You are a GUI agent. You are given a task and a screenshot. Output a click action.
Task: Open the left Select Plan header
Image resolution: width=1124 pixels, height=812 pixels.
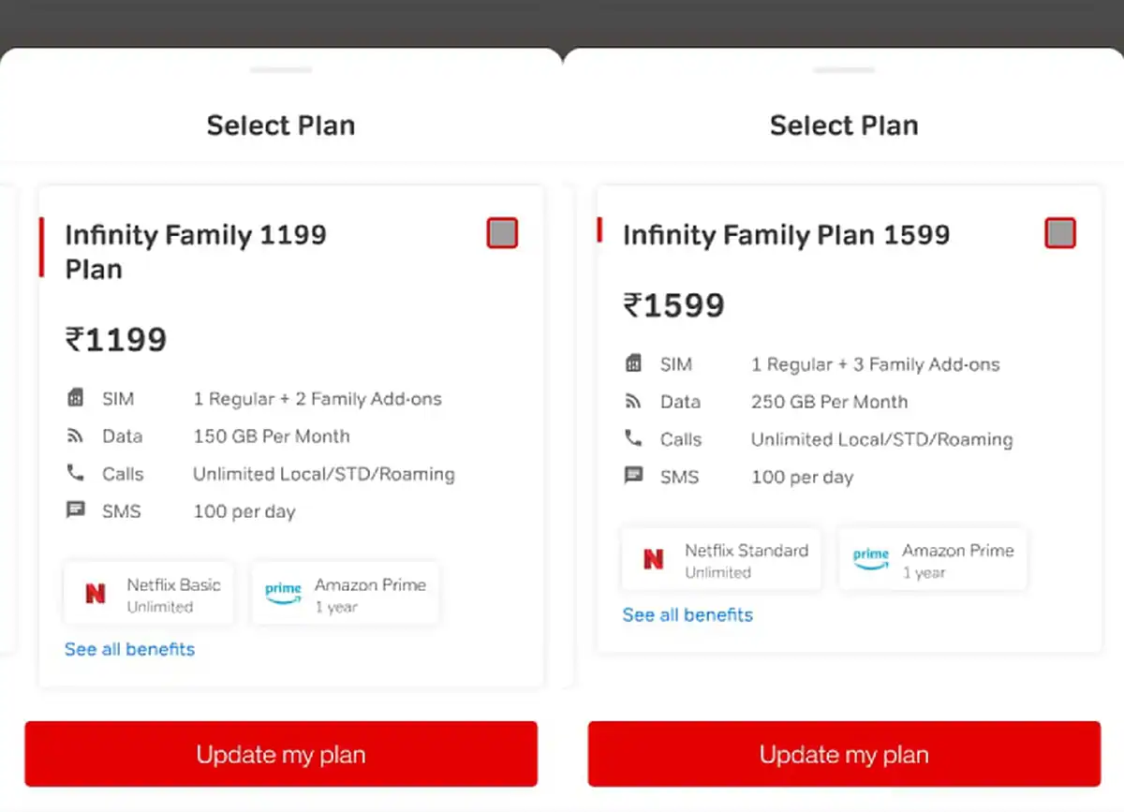coord(281,125)
